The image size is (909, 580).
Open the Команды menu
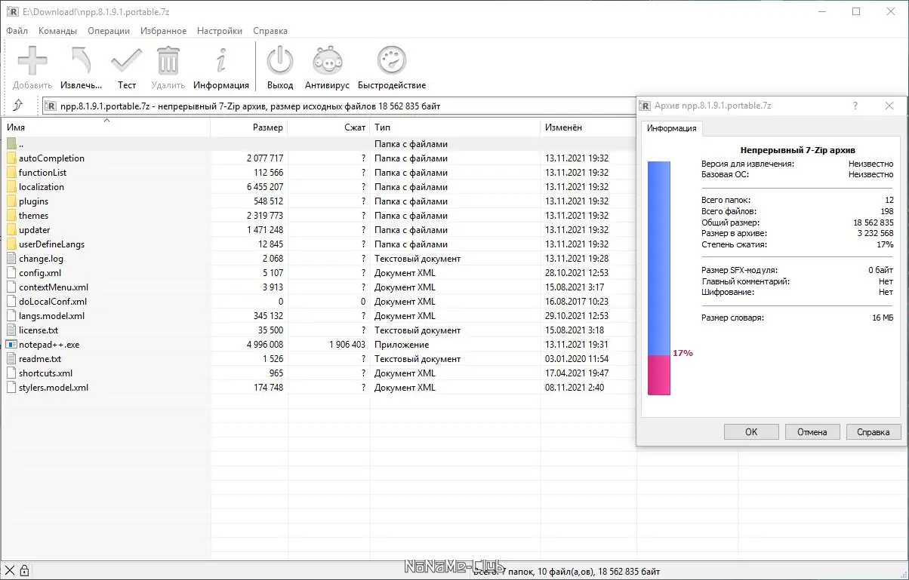(x=57, y=31)
